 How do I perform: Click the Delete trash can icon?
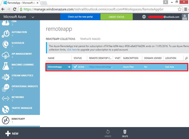click(125, 132)
